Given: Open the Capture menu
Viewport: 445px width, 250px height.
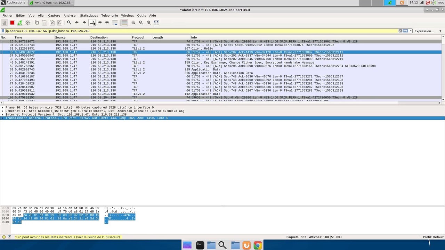Looking at the screenshot, I should coord(54,16).
